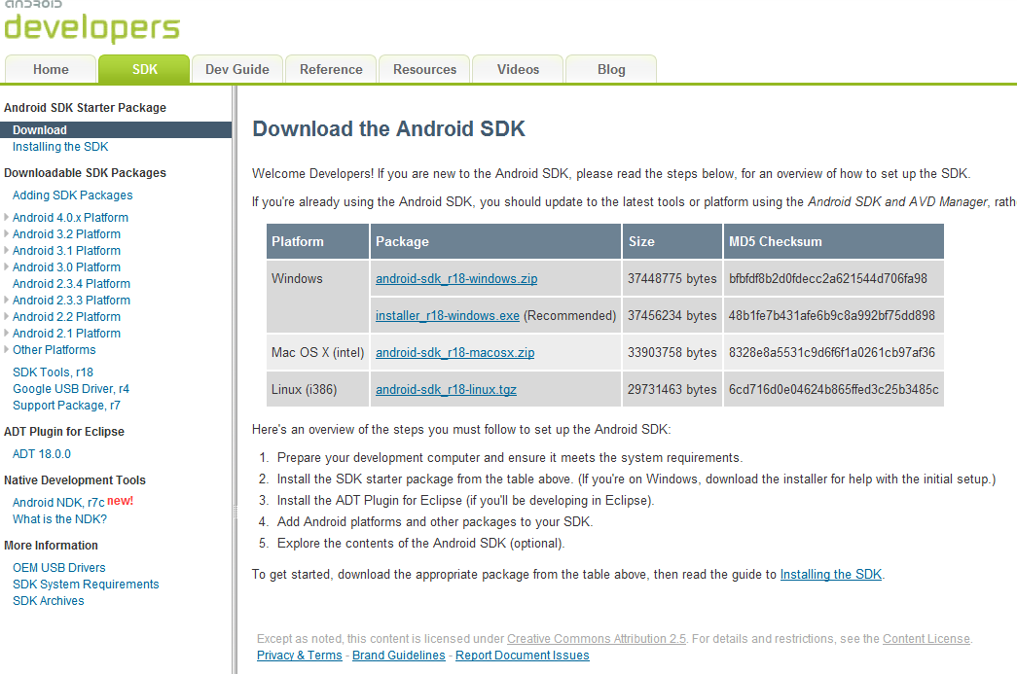The height and width of the screenshot is (674, 1017).
Task: Click Report Document Issues link
Action: point(522,656)
